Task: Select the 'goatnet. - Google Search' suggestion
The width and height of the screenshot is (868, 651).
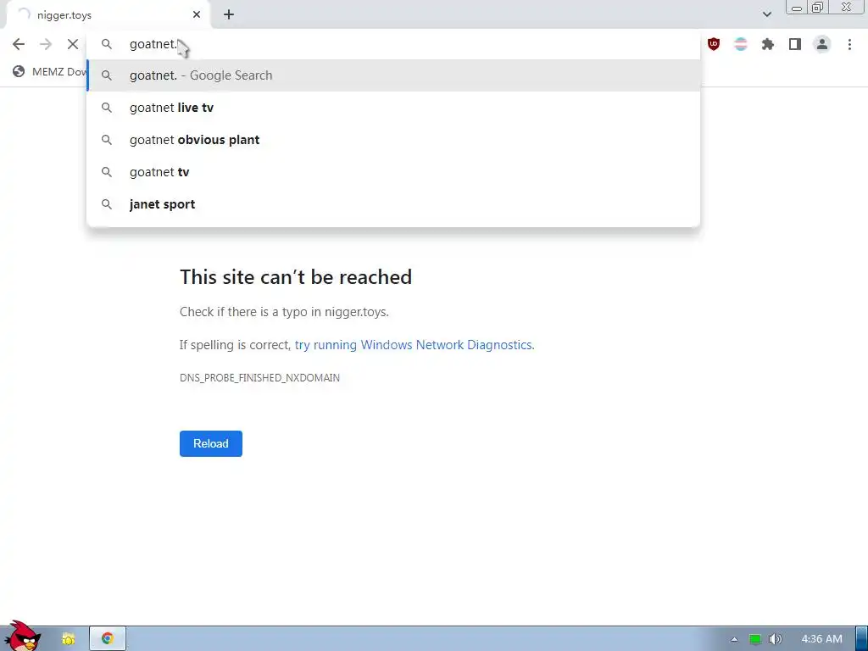Action: [x=393, y=75]
